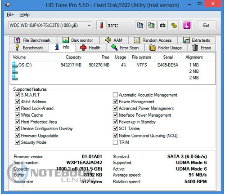Select the Info tab
Viewport: 225px width, 194px height.
click(x=62, y=47)
